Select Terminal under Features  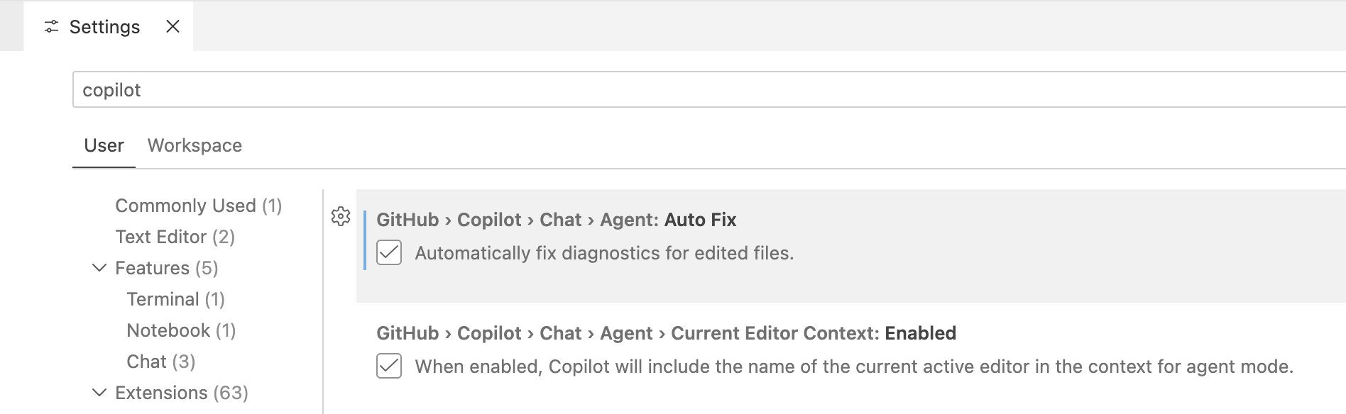pyautogui.click(x=175, y=298)
